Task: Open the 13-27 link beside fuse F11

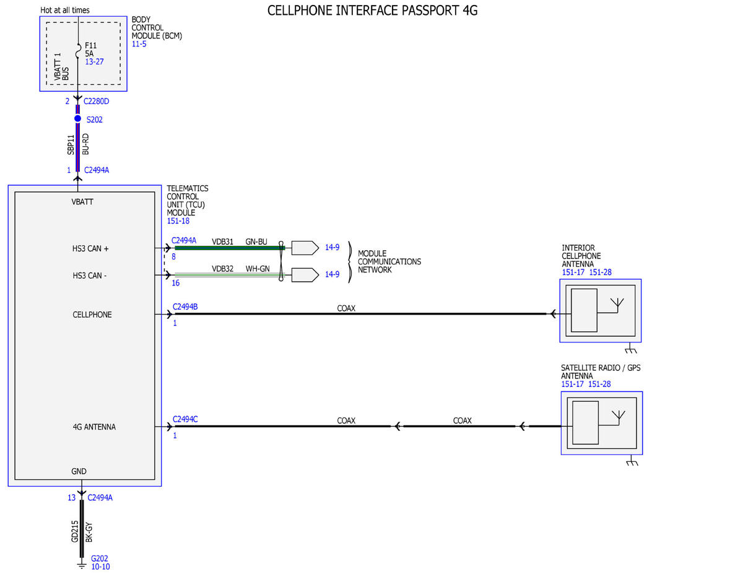Action: [x=94, y=62]
